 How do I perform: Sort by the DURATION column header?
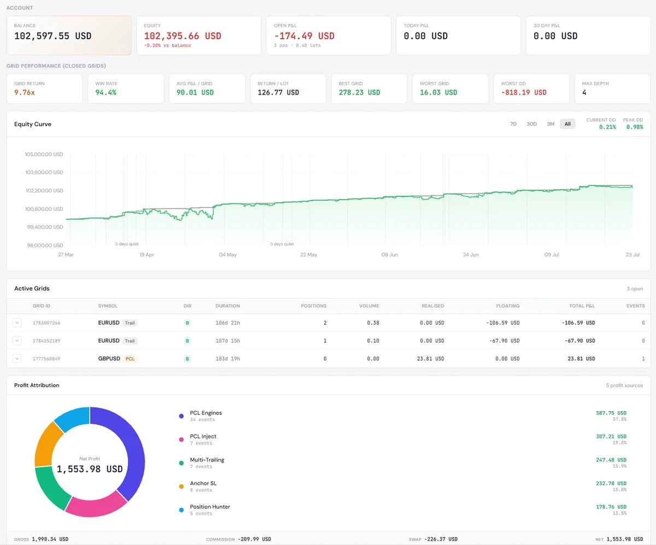227,306
